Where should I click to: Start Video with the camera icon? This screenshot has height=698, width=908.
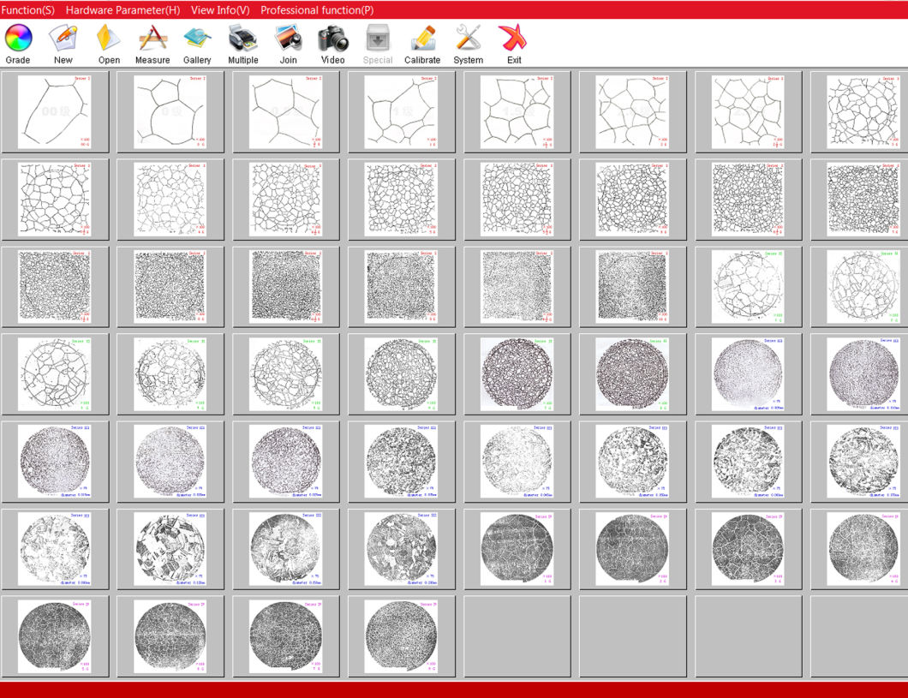[332, 39]
